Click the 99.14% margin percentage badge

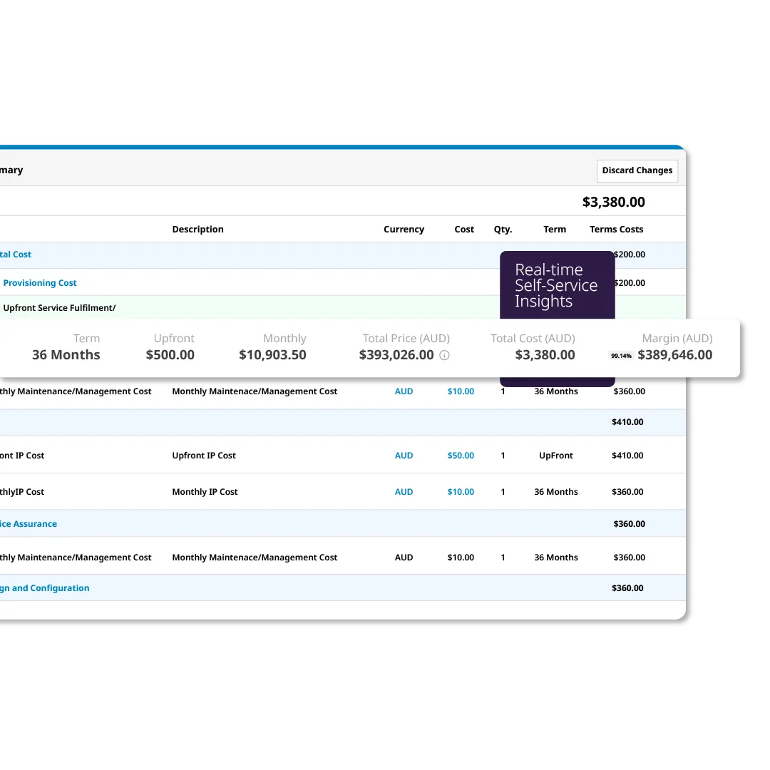620,354
